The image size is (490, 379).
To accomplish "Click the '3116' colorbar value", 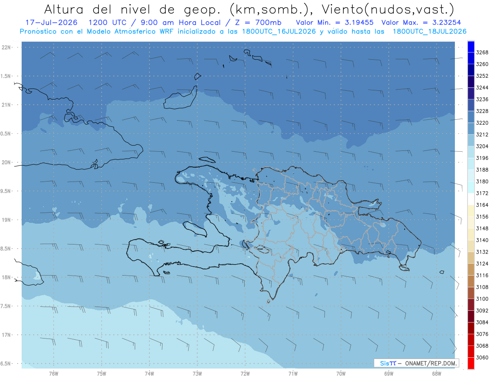I will coord(482,276).
